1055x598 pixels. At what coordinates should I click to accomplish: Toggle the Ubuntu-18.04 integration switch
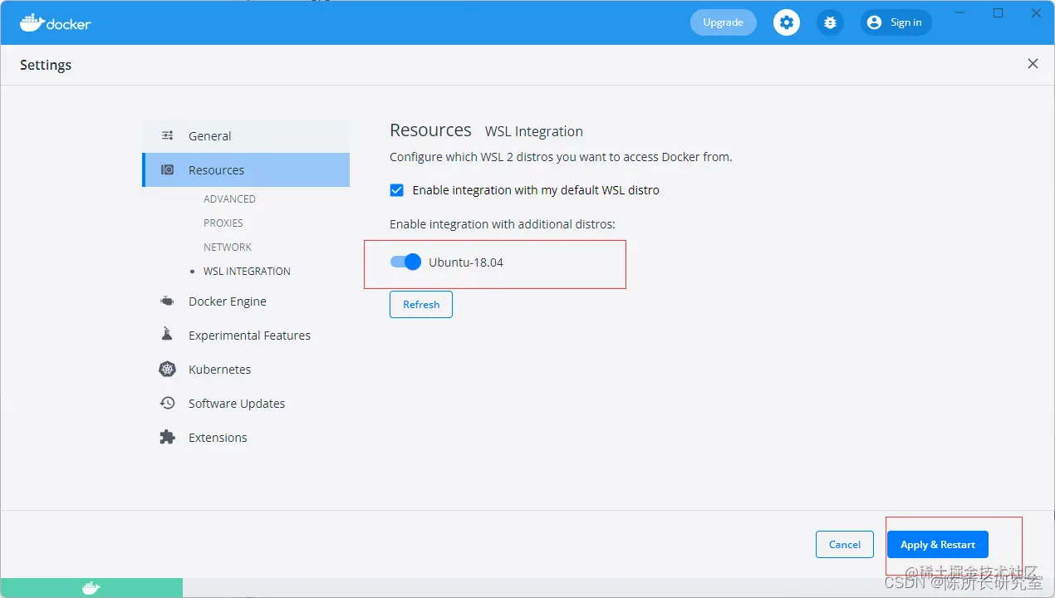pos(406,262)
